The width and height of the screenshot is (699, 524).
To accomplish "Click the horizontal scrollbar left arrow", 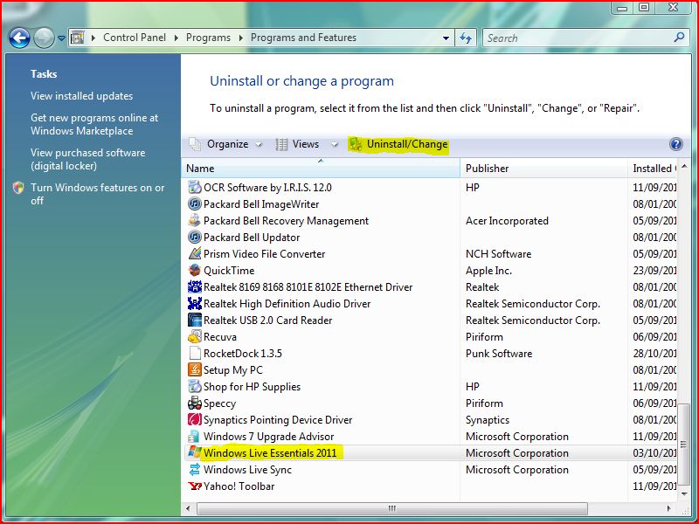I will tap(188, 508).
